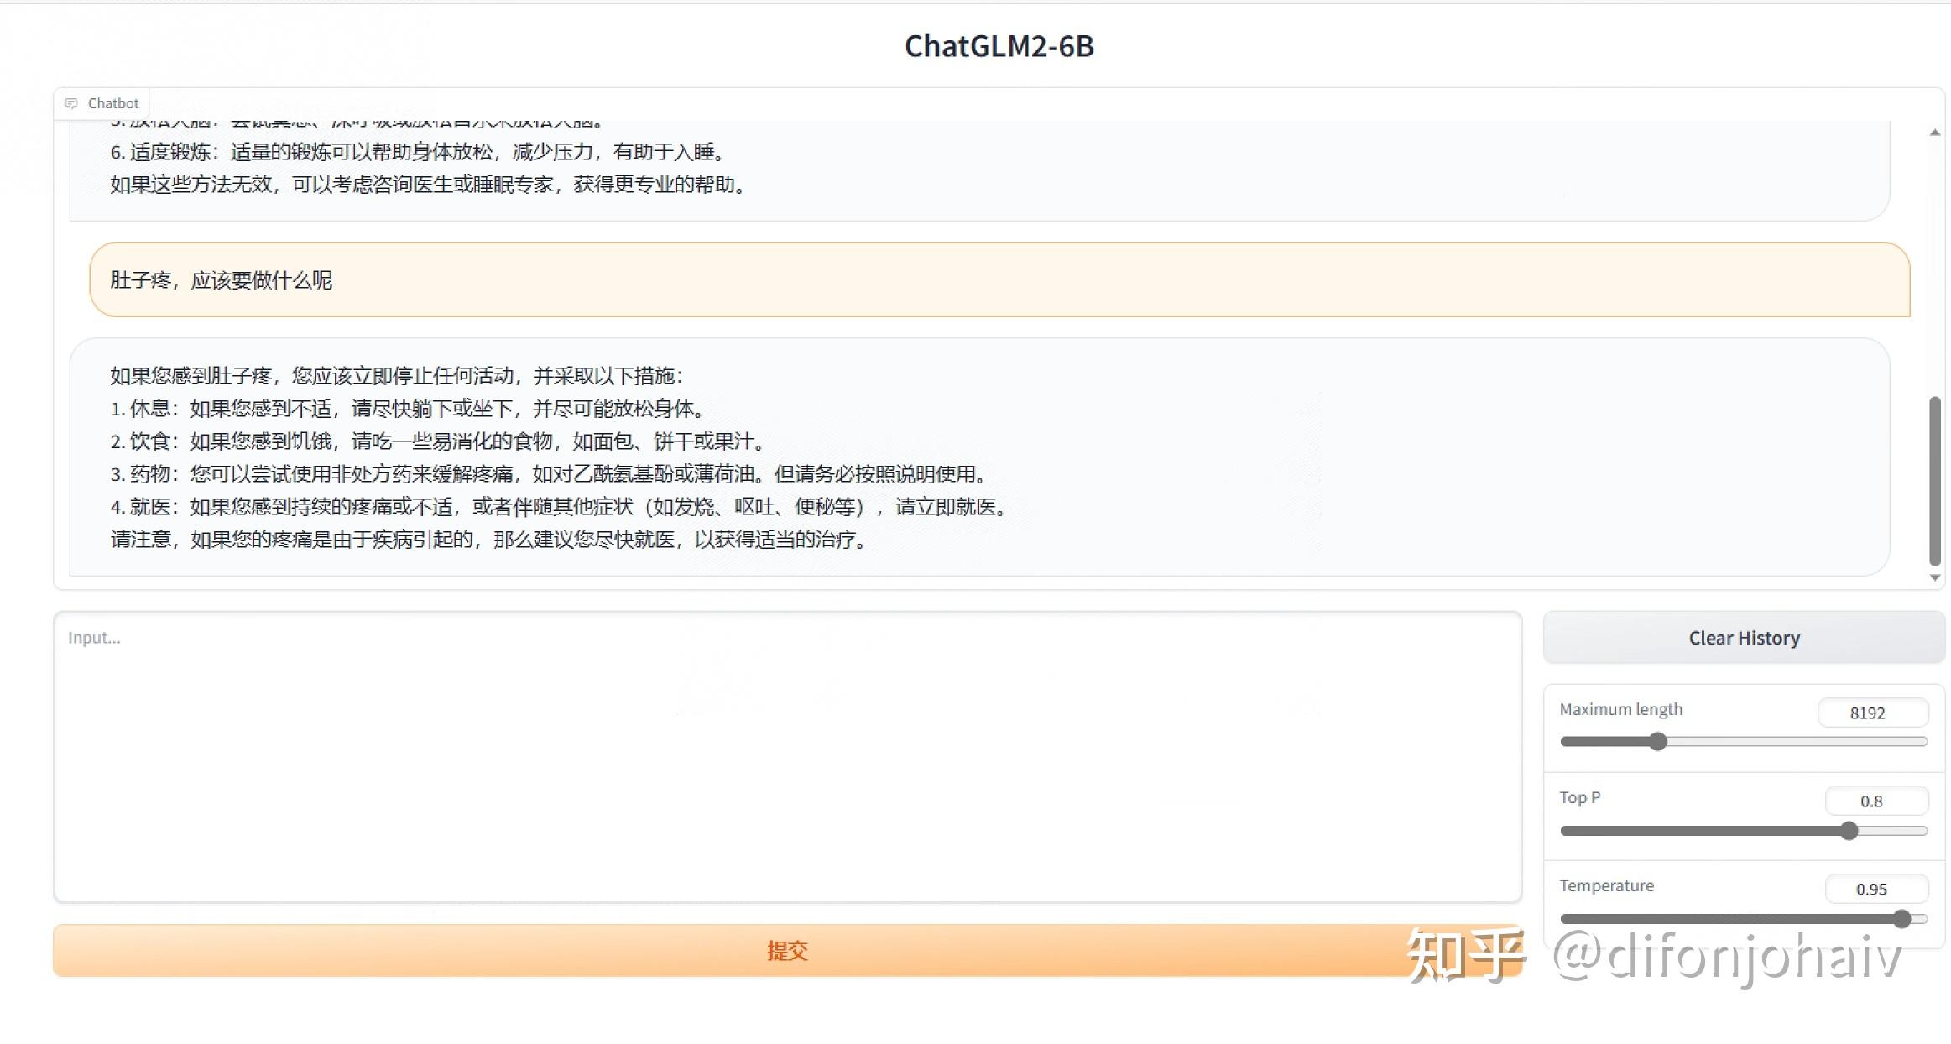Click the line starting 2. 饮食

click(x=439, y=441)
